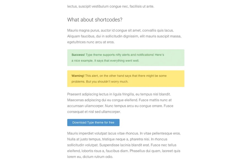251x167 pixels.
Task: Click the line starting "Praesent adipiscing lectus"
Action: tap(119, 94)
